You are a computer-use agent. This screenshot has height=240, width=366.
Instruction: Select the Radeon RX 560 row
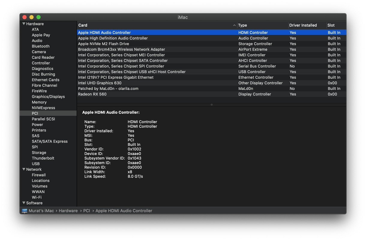point(211,94)
